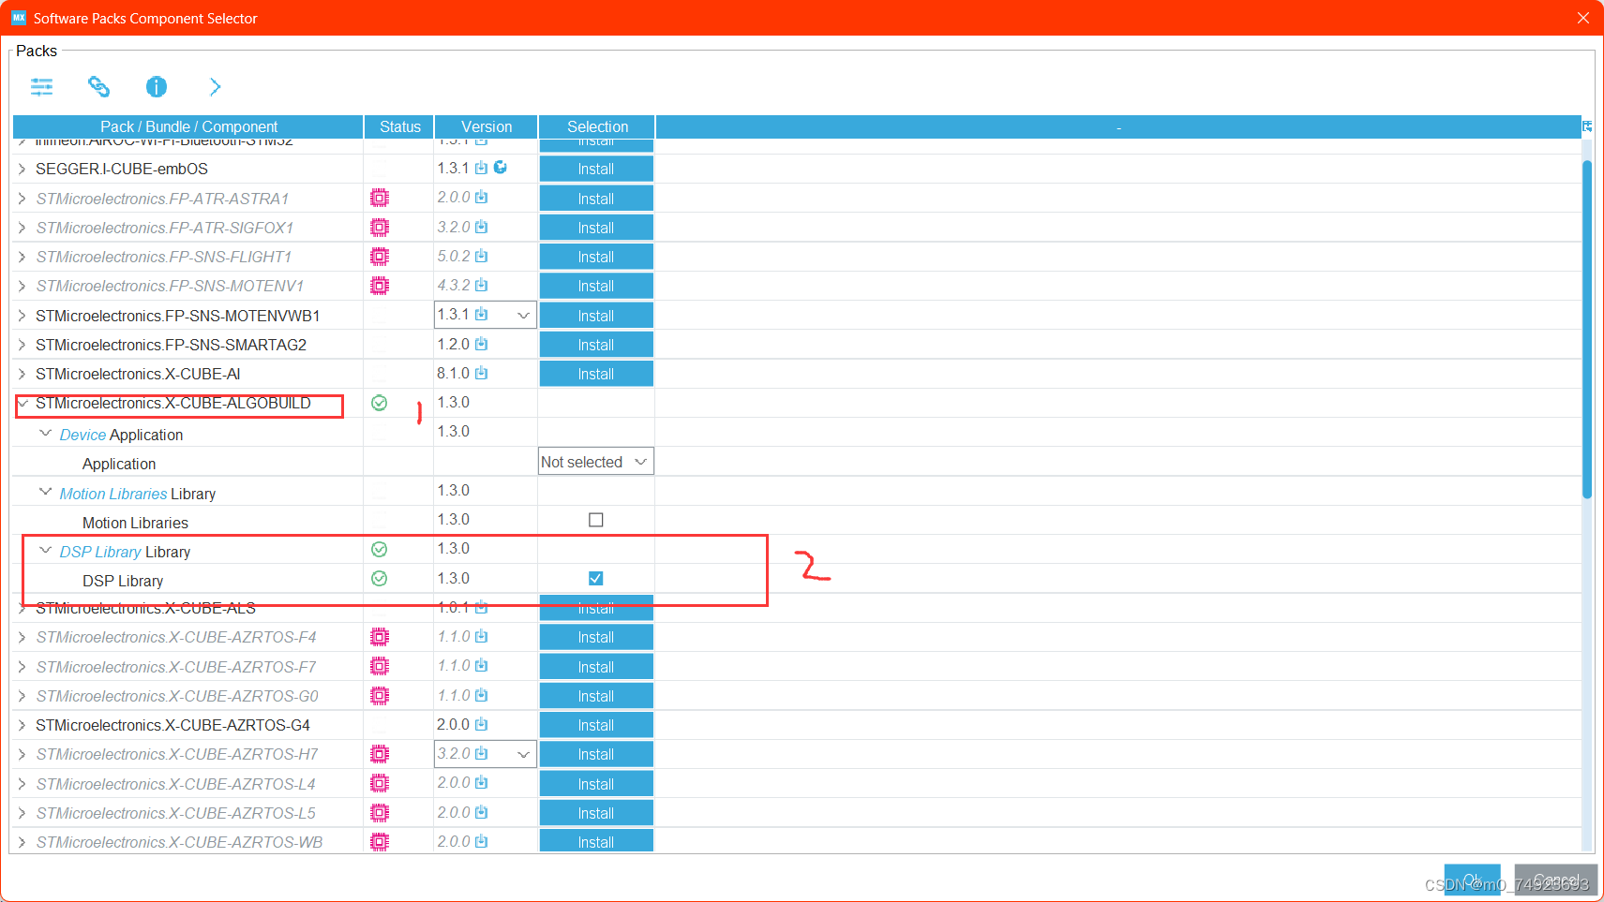Click the download icon beside FP-SNS-SMARTAG2 version 1.2.0

tap(481, 344)
